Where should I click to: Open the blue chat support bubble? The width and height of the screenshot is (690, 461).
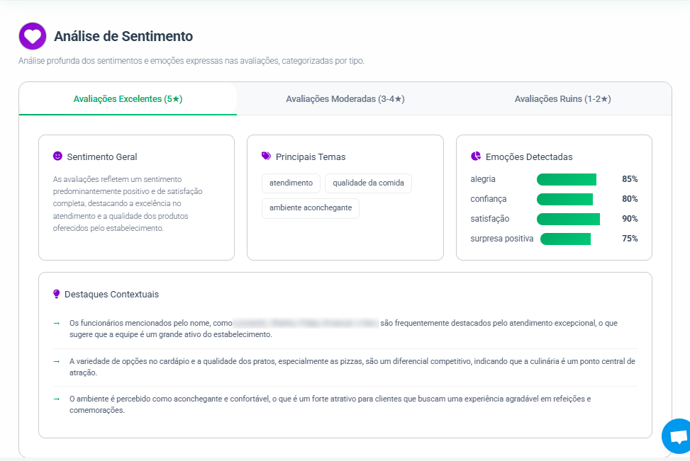[x=678, y=436]
